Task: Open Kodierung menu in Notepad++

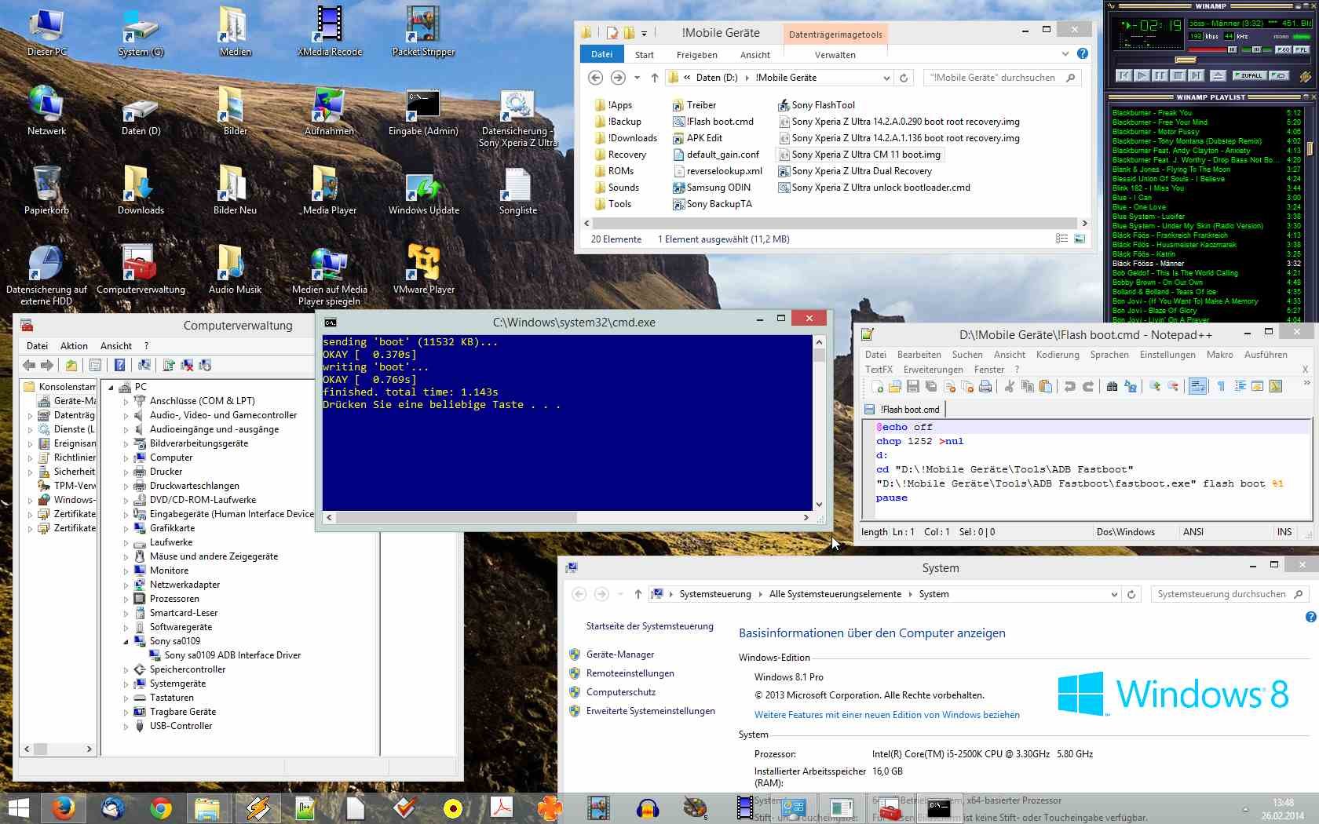Action: (1058, 355)
